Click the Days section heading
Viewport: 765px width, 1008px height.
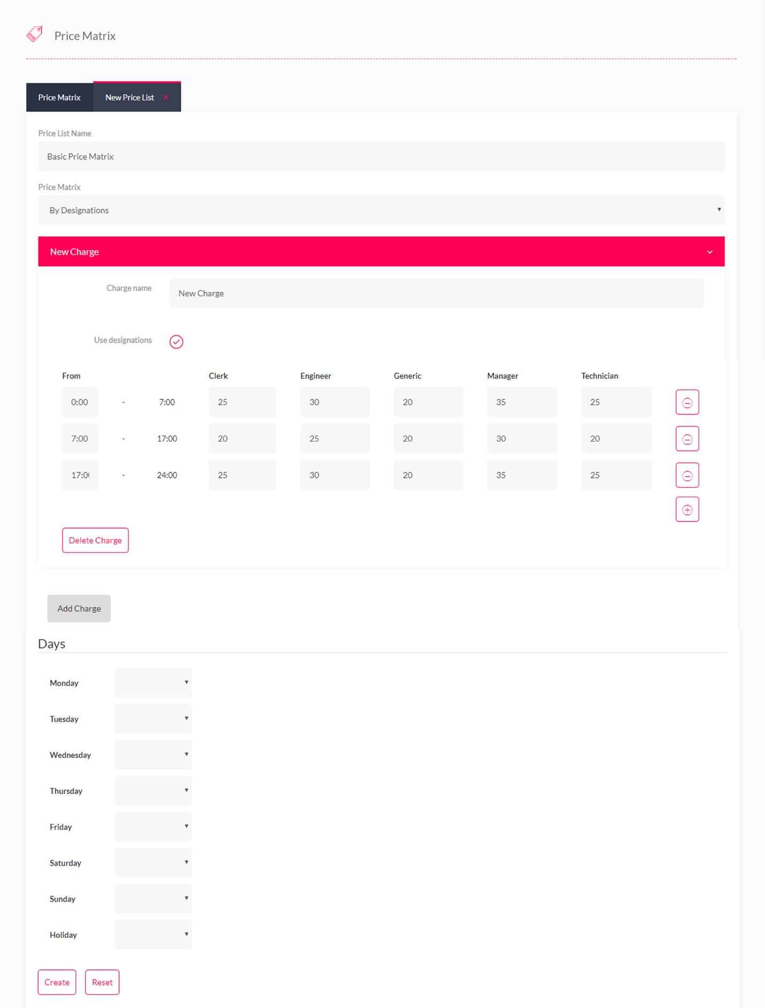tap(51, 643)
